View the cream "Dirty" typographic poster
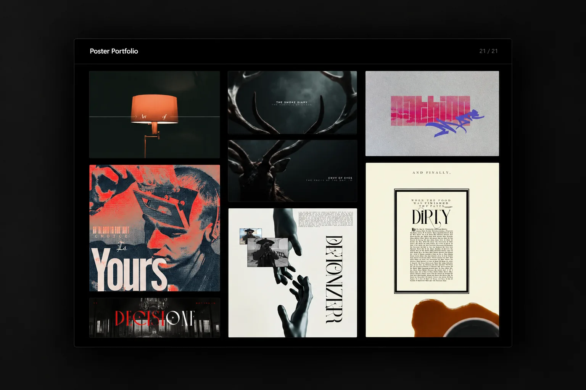This screenshot has width=586, height=390. (x=432, y=250)
